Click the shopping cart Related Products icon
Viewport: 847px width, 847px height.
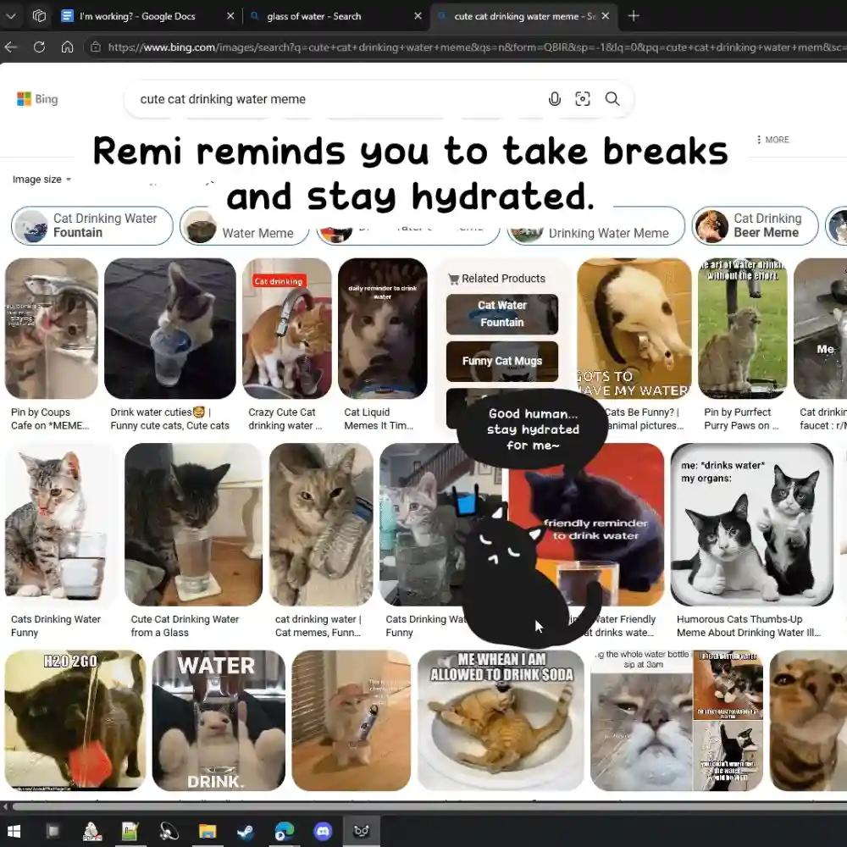pyautogui.click(x=454, y=279)
